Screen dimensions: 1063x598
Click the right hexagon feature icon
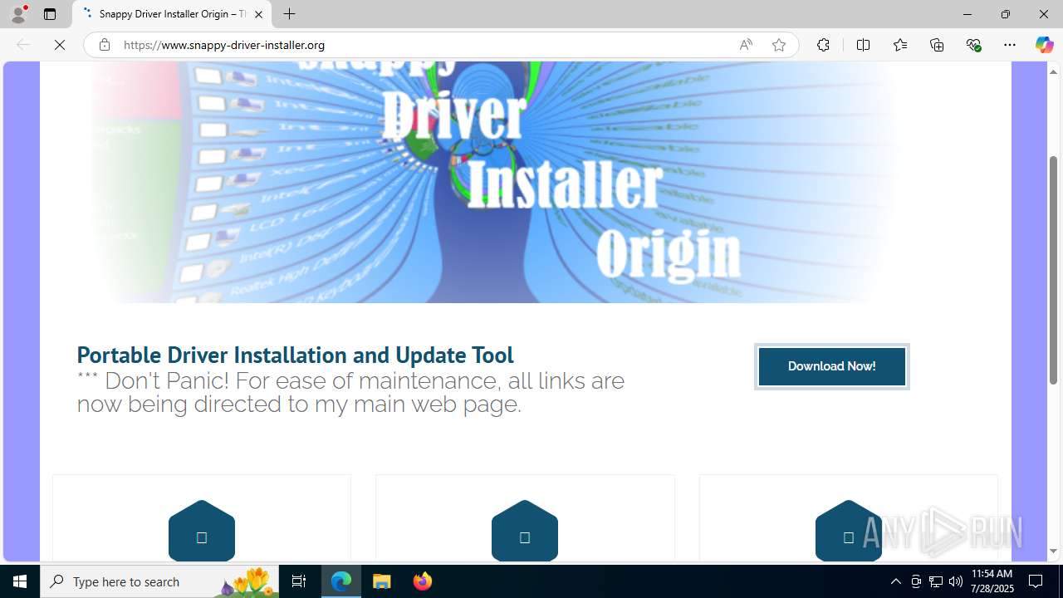tap(848, 532)
